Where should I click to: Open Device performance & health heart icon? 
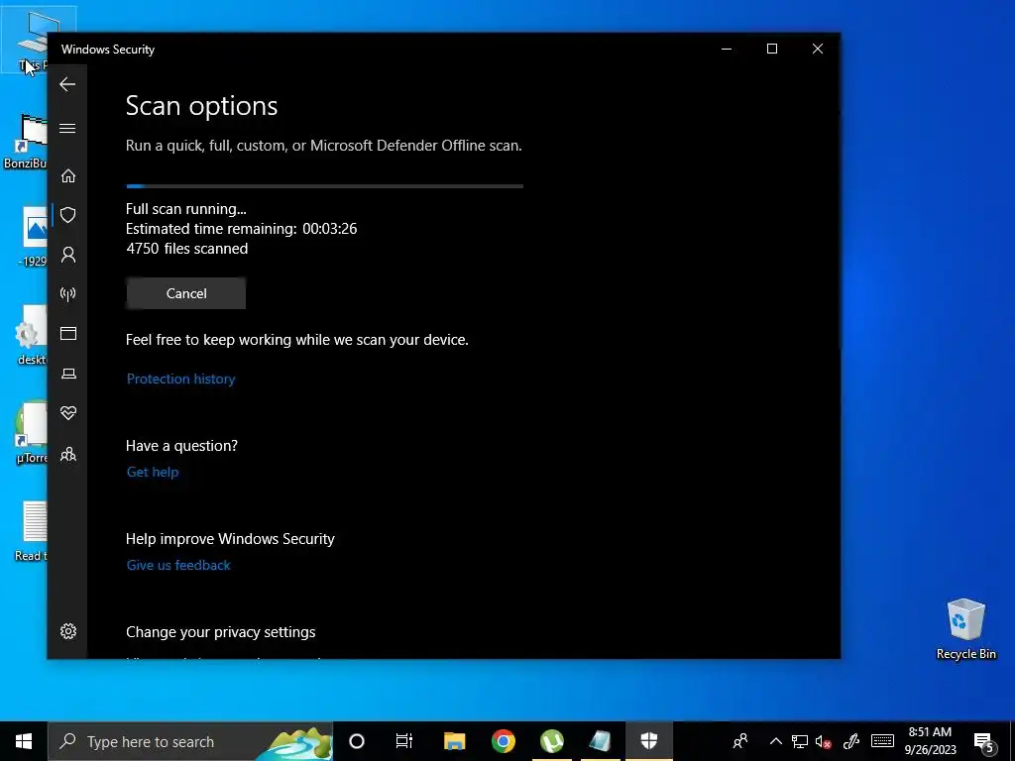pyautogui.click(x=68, y=413)
